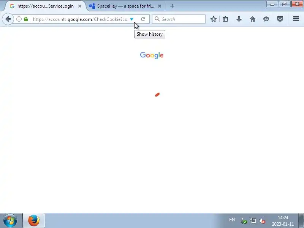The image size is (304, 228).
Task: Click the green padlock security icon
Action: coord(26,19)
